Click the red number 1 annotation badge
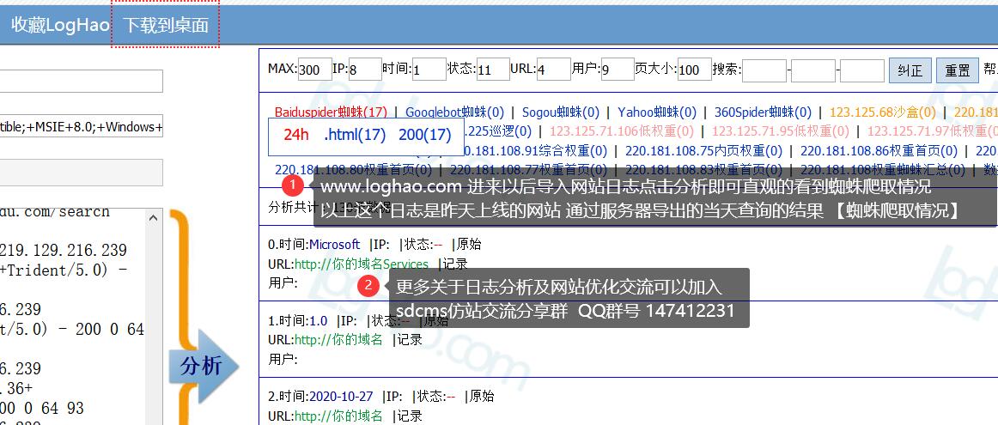The image size is (998, 425). pyautogui.click(x=293, y=185)
